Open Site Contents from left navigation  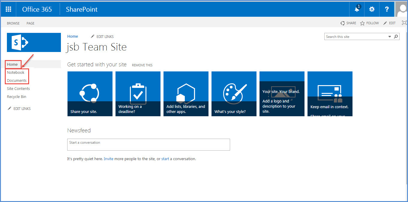[x=18, y=88]
